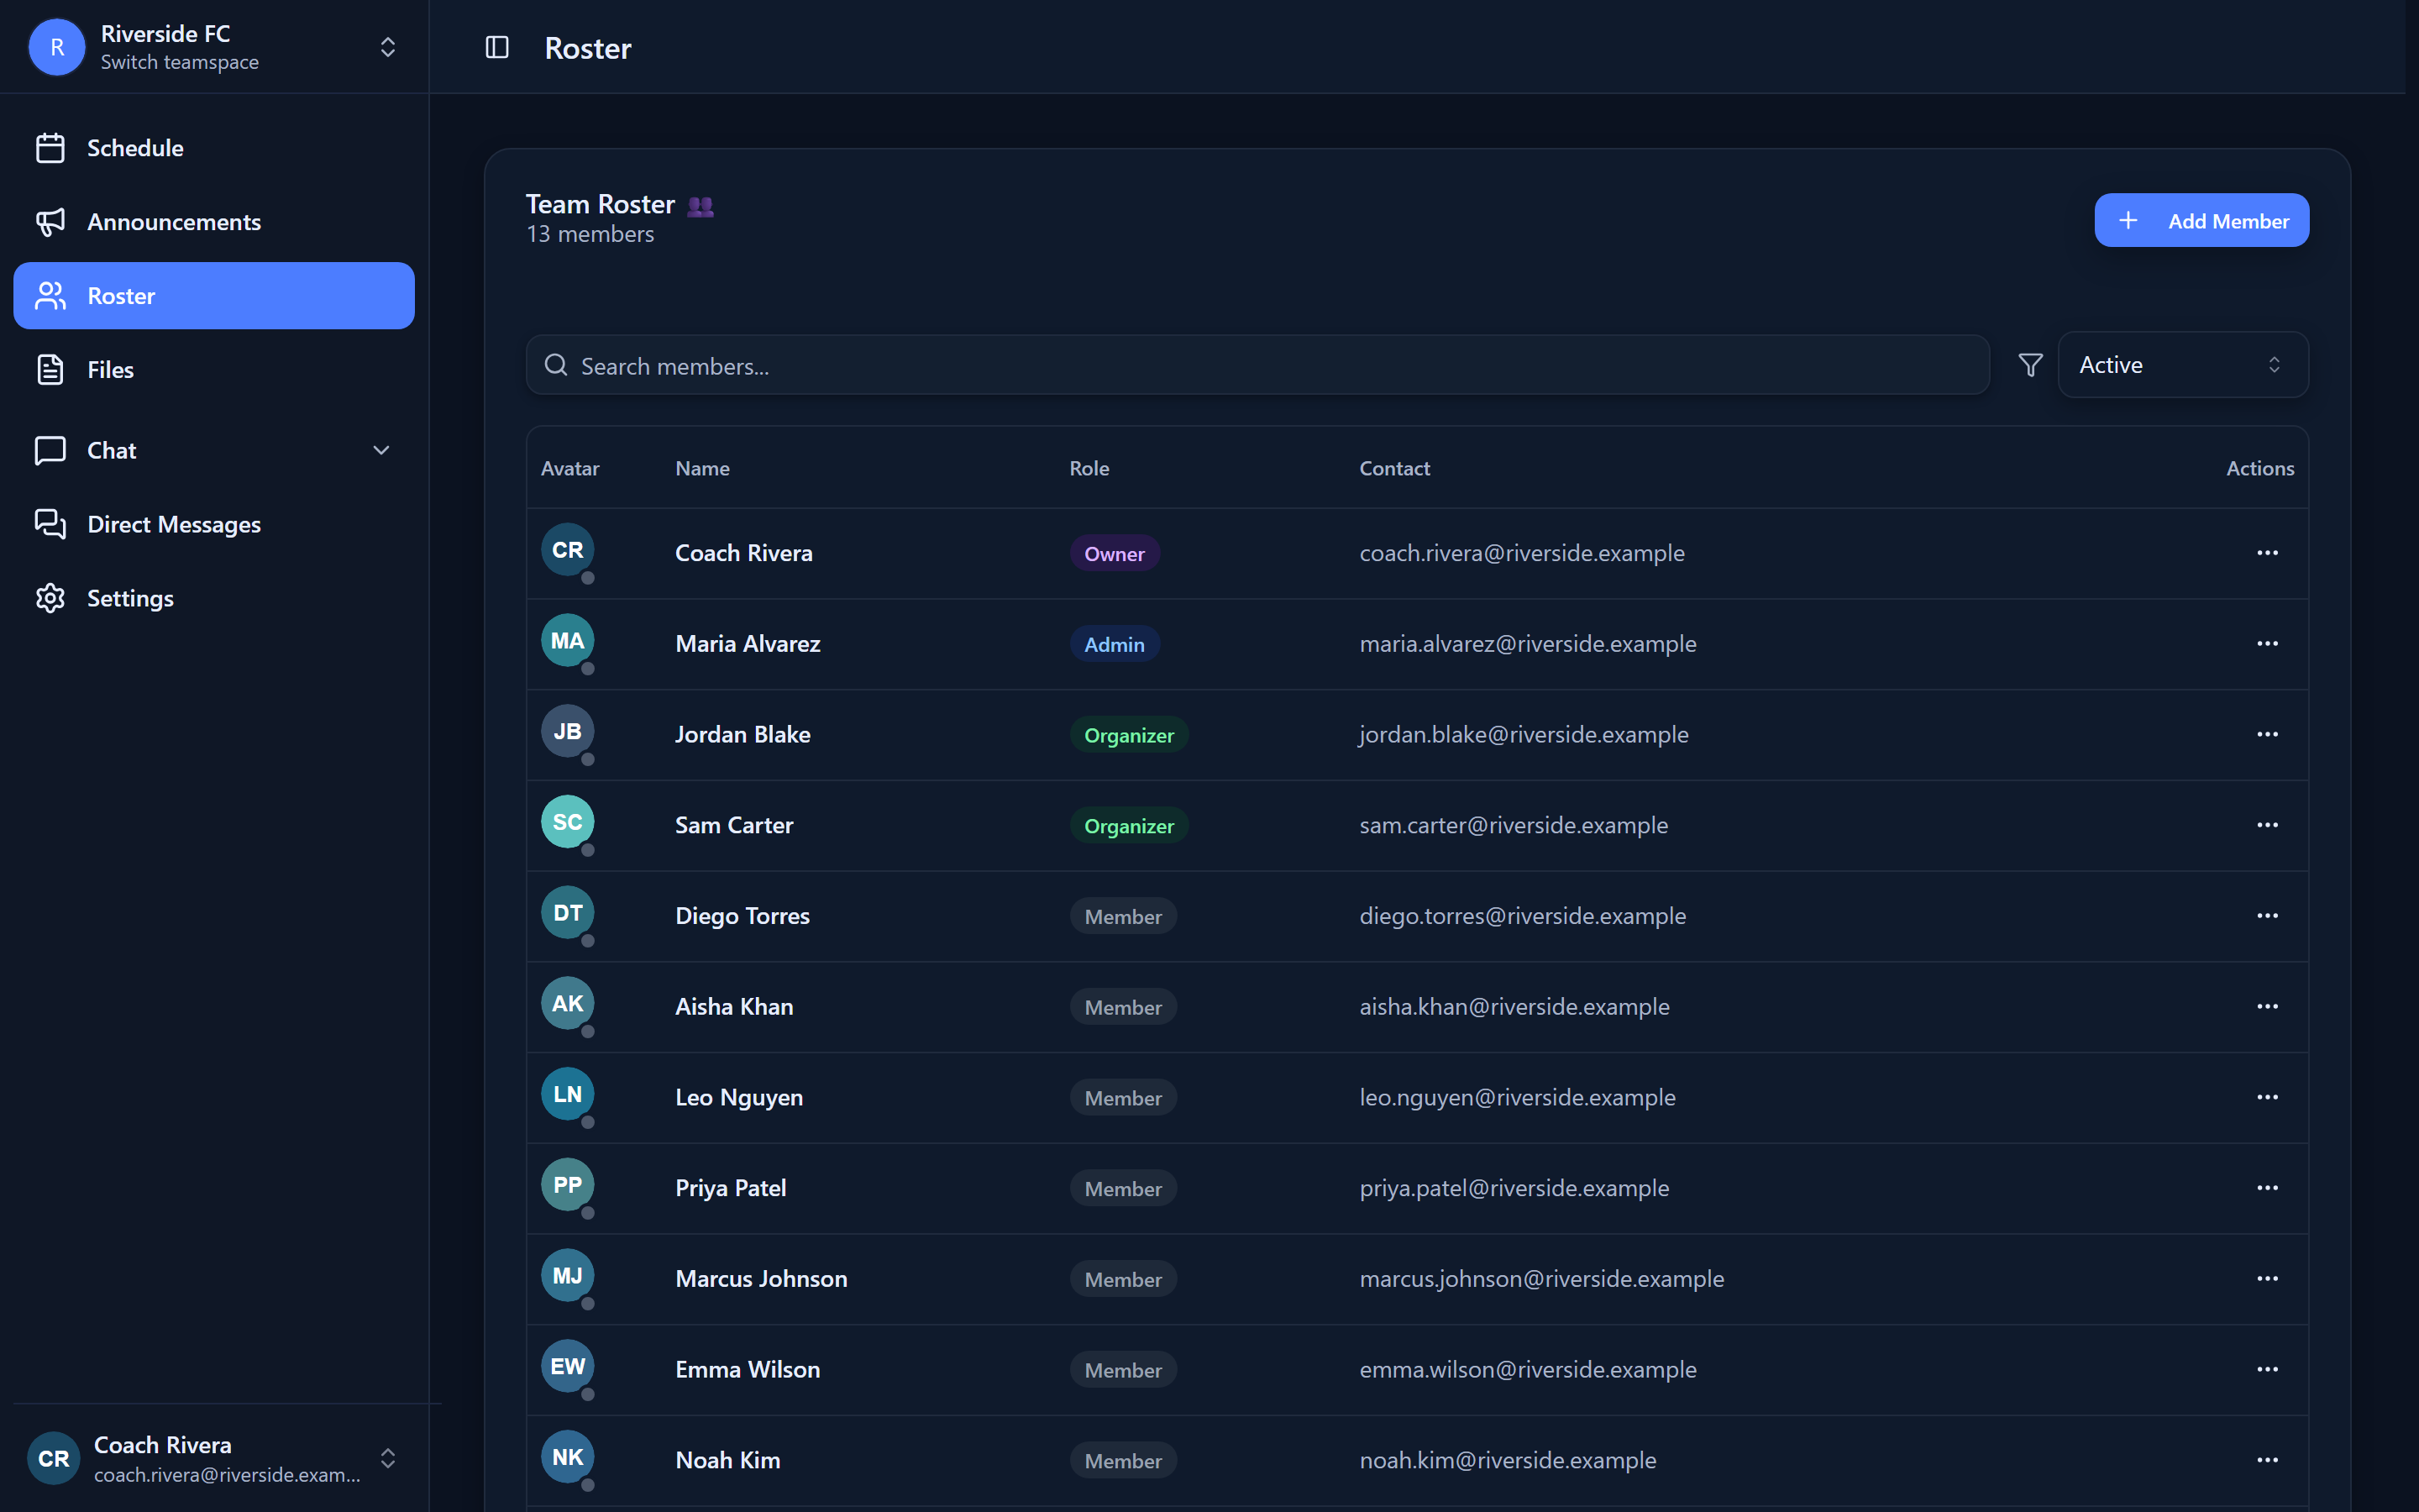2419x1512 pixels.
Task: Click the jordan.blake@riverside.example email
Action: point(1524,734)
